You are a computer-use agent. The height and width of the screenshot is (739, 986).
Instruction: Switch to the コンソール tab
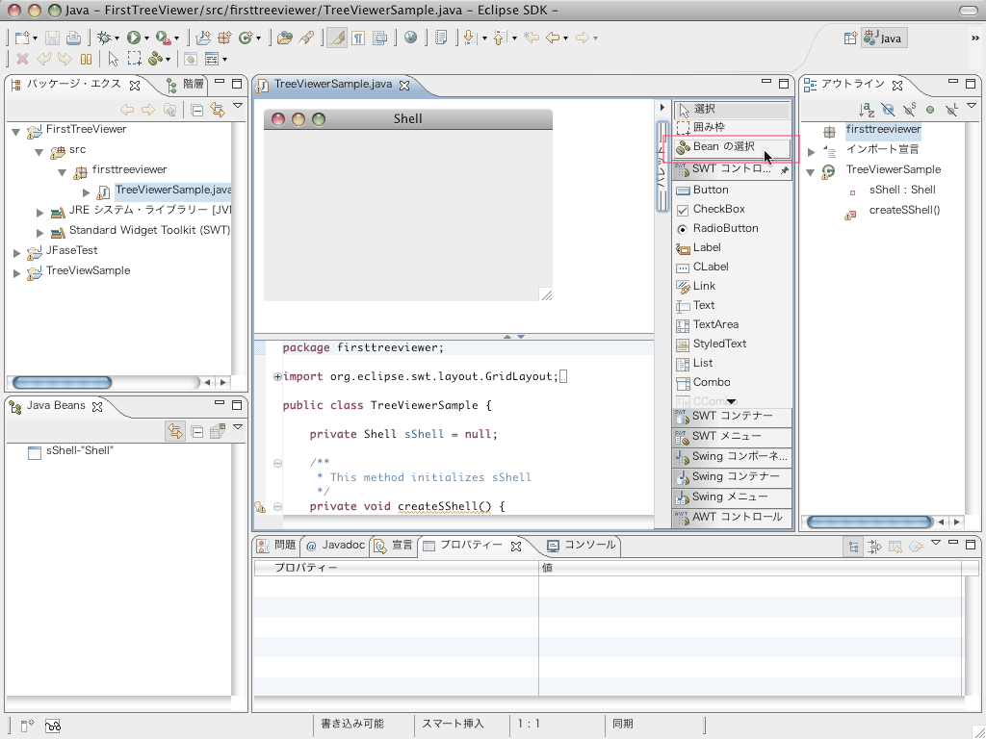(581, 545)
